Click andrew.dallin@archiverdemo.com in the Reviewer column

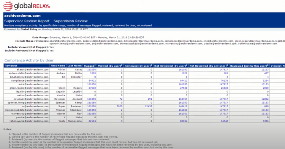click(28, 73)
